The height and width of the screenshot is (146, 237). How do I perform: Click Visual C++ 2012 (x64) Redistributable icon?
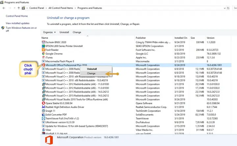coord(43,84)
